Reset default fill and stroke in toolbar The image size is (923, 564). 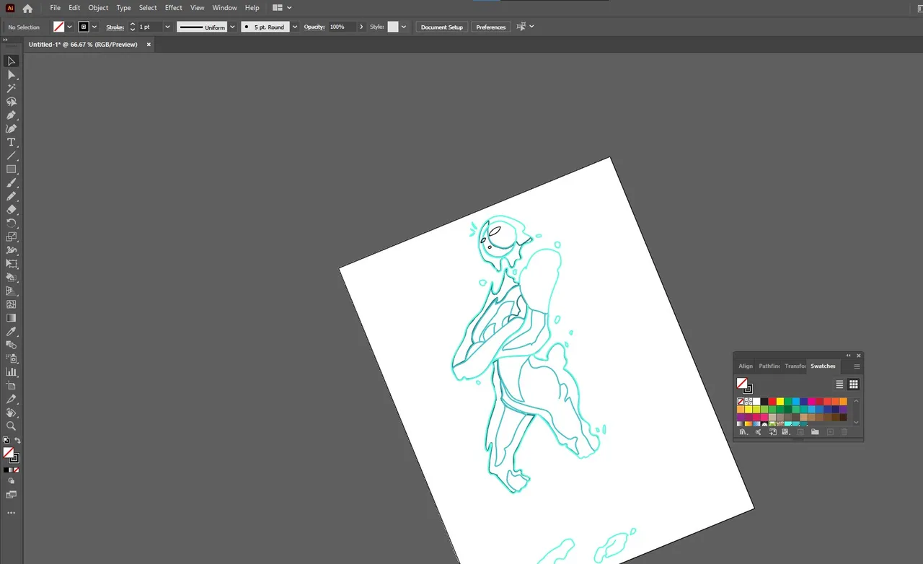6,440
